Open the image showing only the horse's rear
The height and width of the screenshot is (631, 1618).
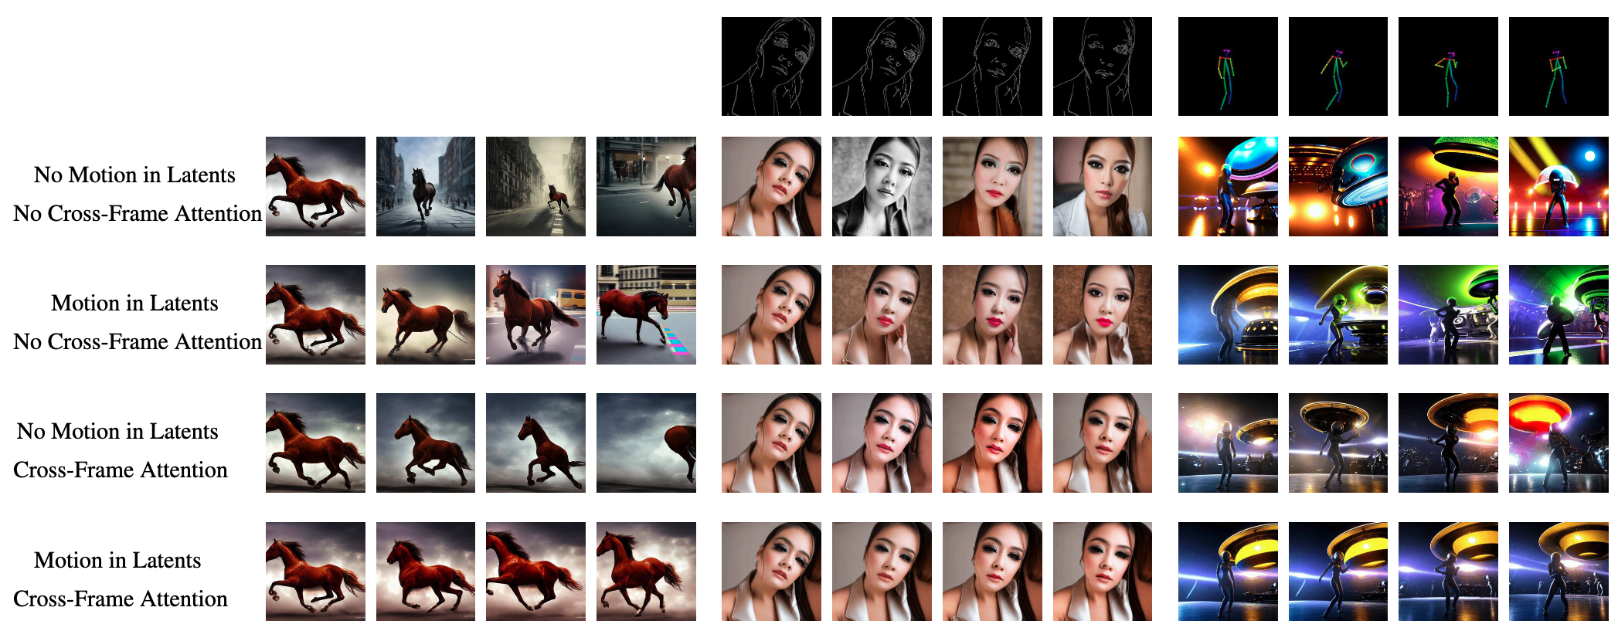(x=646, y=443)
